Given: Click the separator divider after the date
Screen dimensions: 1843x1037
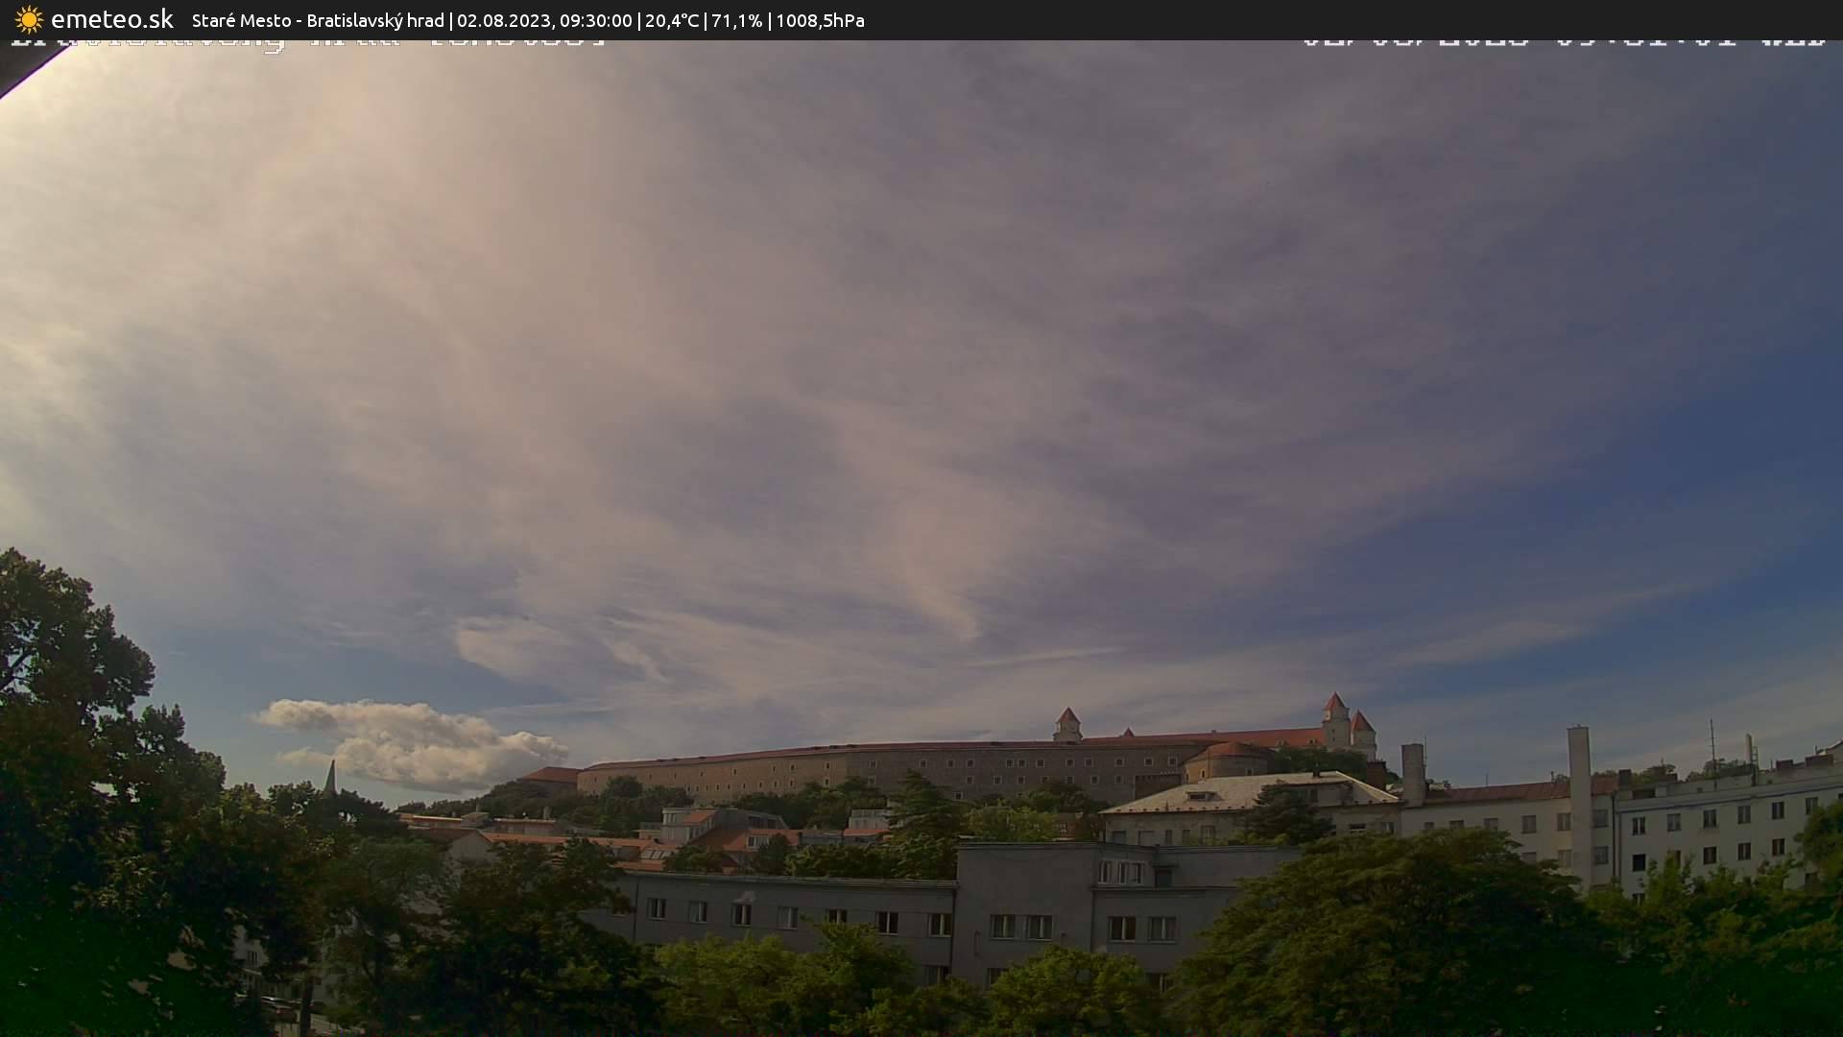Looking at the screenshot, I should tap(638, 19).
